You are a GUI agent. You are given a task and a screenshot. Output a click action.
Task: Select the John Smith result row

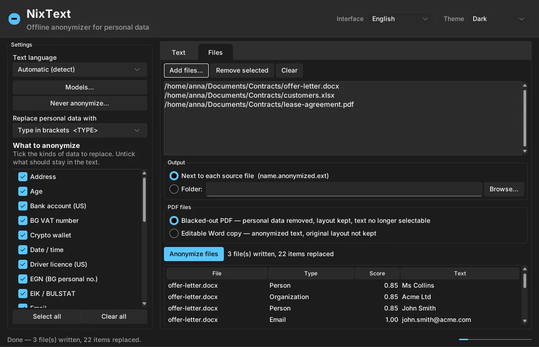pos(343,308)
